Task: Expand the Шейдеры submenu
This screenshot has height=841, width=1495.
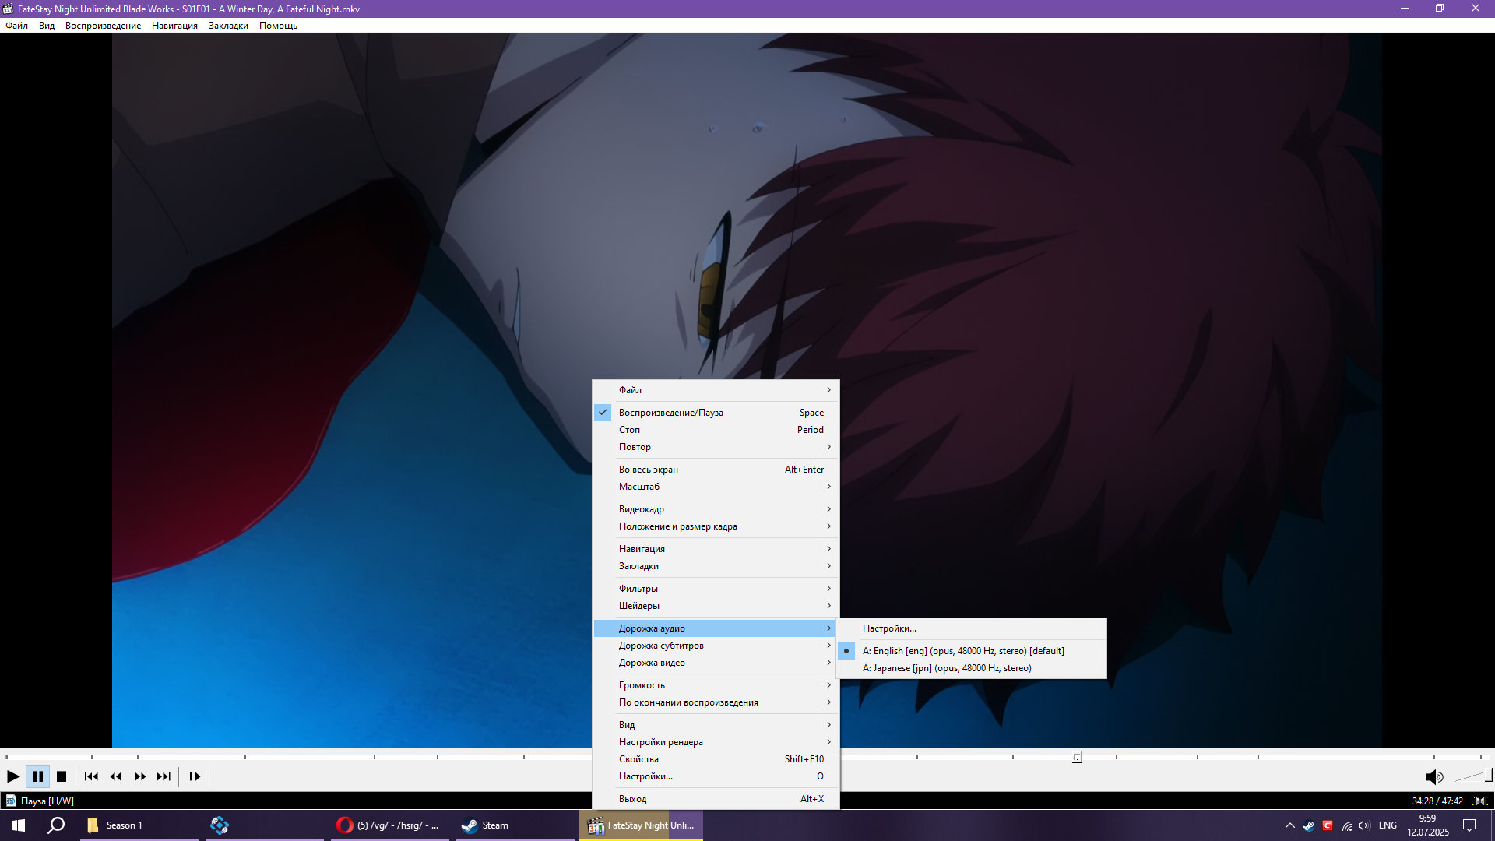Action: click(716, 606)
